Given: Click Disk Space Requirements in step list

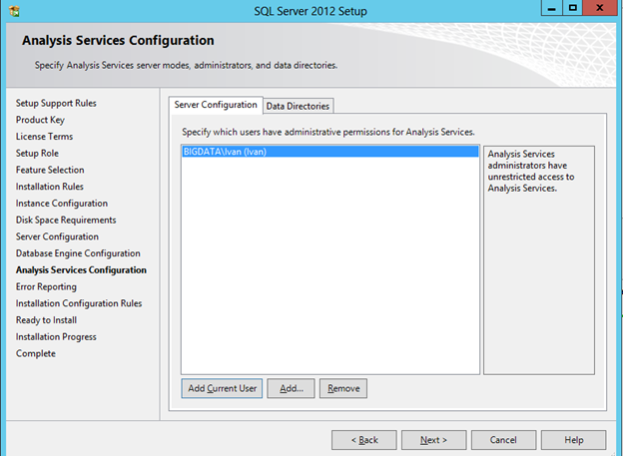Looking at the screenshot, I should (x=66, y=221).
